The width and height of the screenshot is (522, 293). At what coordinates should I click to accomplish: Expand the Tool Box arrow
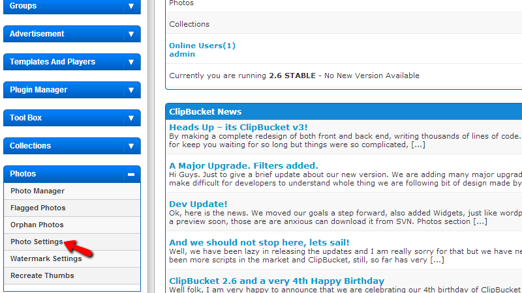131,118
